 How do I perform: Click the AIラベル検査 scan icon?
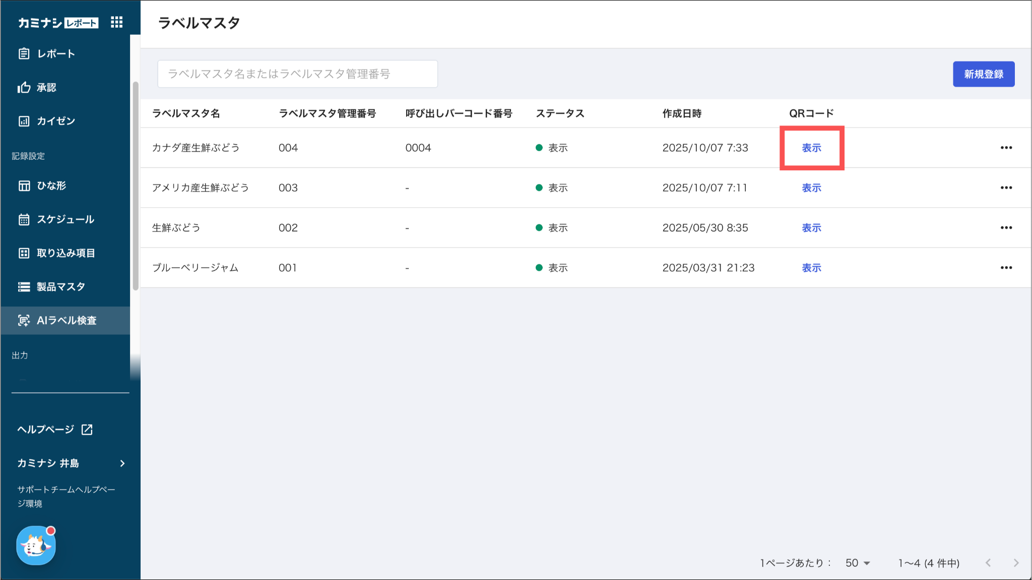(24, 320)
